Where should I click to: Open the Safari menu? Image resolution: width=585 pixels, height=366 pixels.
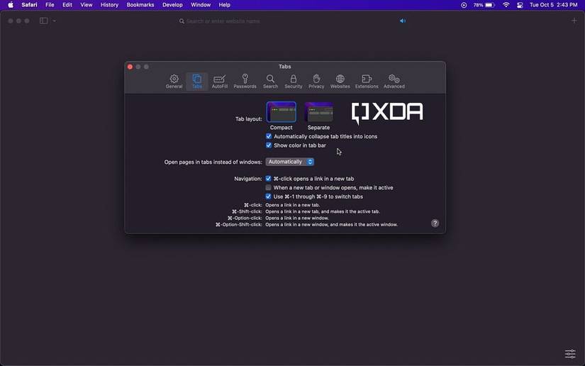29,5
